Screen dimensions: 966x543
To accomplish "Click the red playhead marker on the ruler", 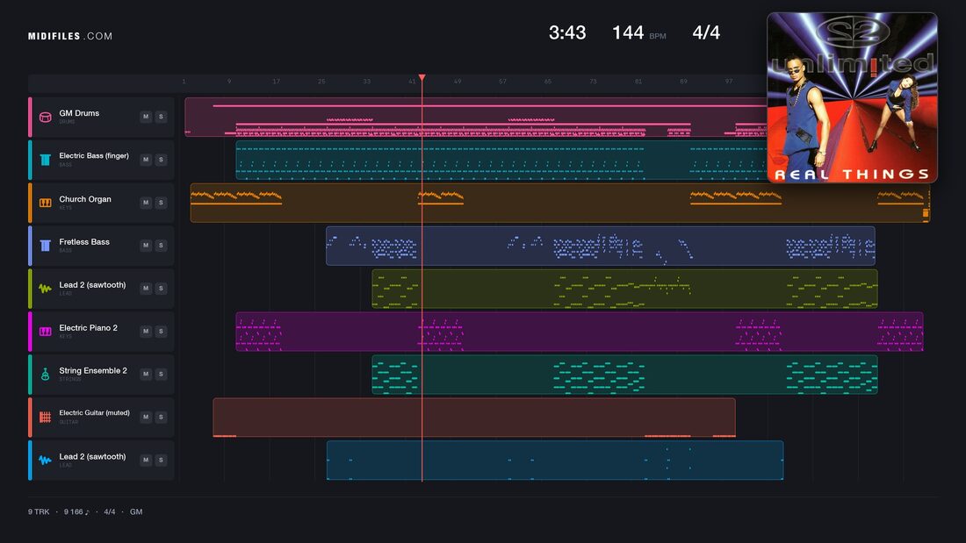I will pos(422,77).
